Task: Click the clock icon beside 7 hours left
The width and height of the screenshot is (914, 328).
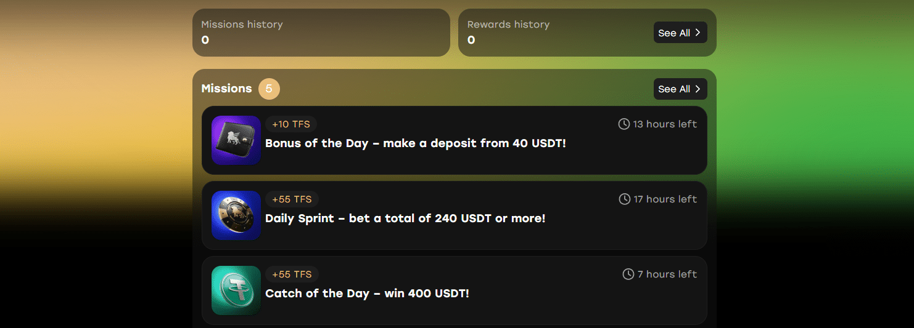Action: pyautogui.click(x=628, y=274)
